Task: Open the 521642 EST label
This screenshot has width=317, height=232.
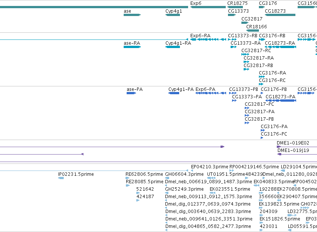Action: [x=145, y=189]
